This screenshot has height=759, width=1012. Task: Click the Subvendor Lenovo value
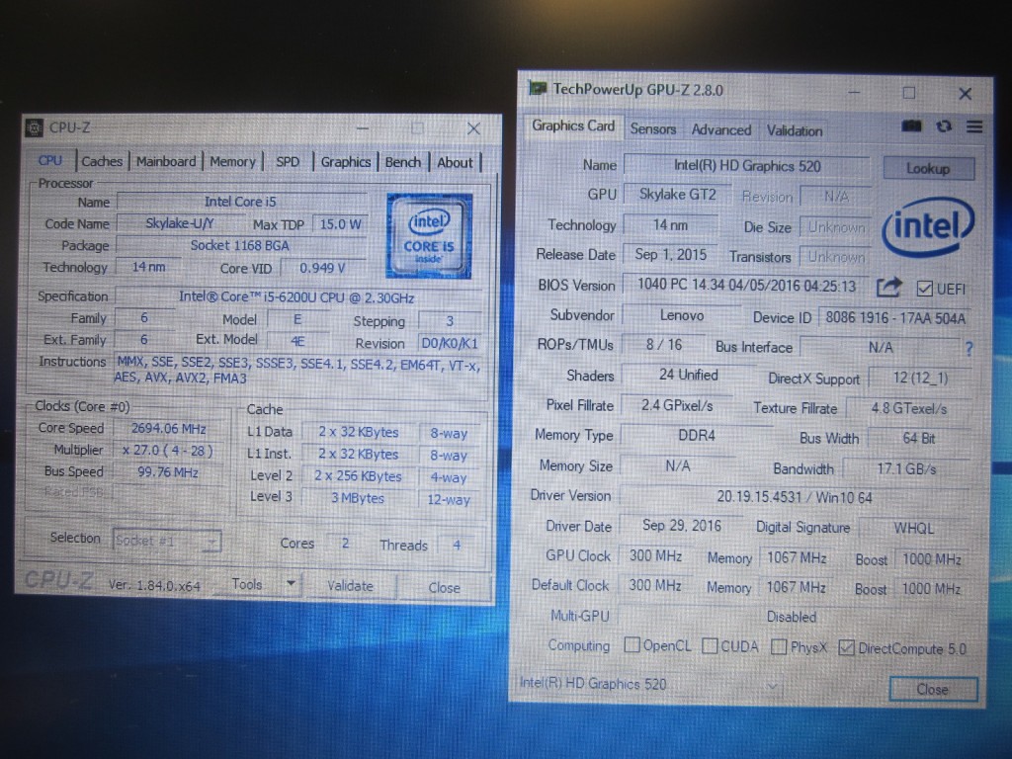tap(682, 315)
